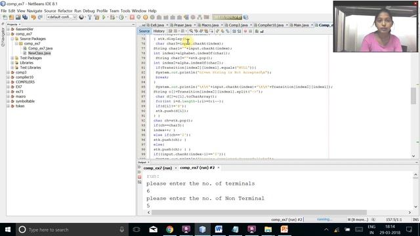Switch to the History view button

pyautogui.click(x=159, y=31)
